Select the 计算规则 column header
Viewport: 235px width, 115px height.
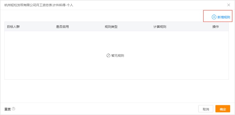click(x=160, y=27)
